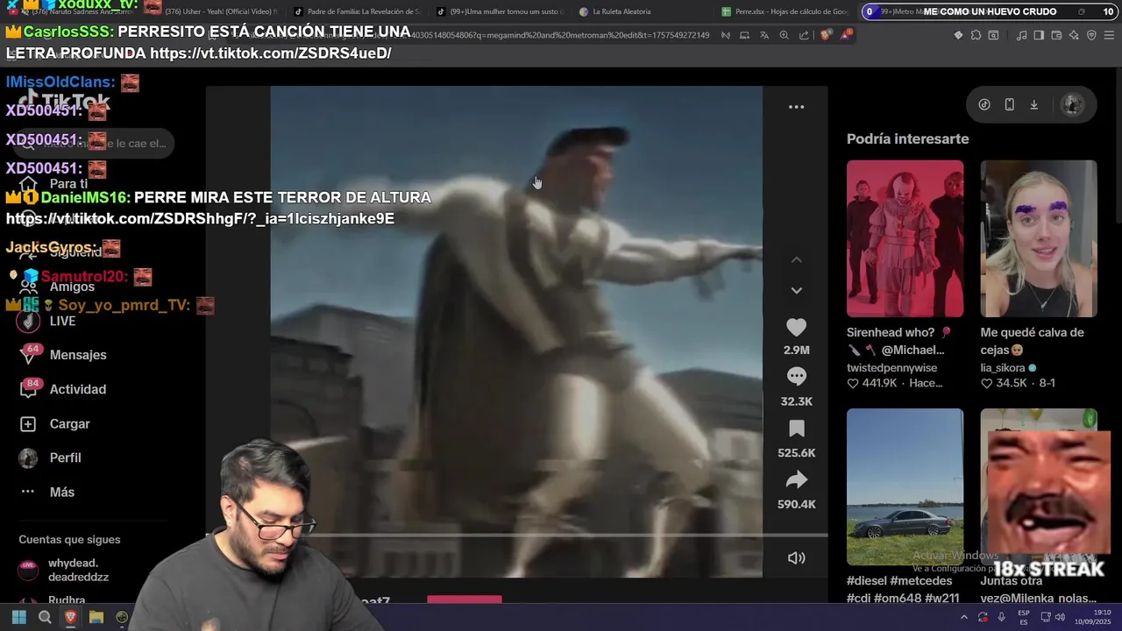
Task: Open LIVE in the TikTok sidebar
Action: tap(62, 321)
